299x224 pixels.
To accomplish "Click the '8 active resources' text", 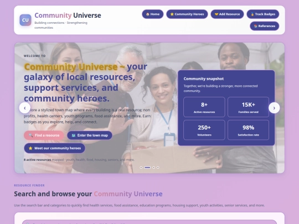I will pyautogui.click(x=38, y=160).
